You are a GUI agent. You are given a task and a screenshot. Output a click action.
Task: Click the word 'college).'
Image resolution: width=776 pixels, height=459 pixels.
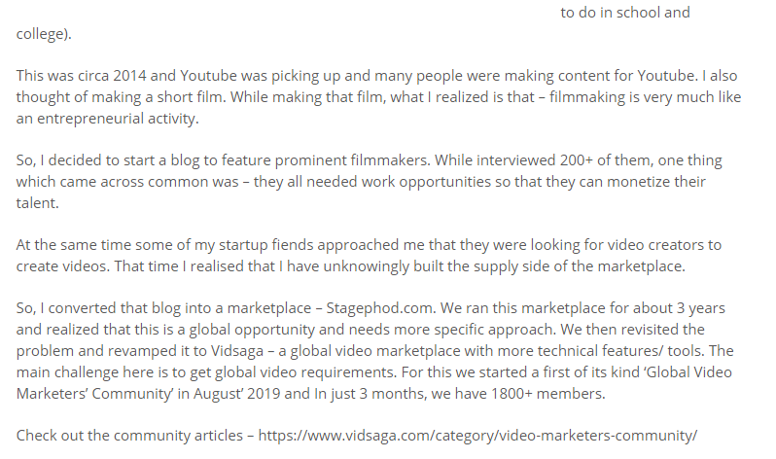pyautogui.click(x=44, y=34)
